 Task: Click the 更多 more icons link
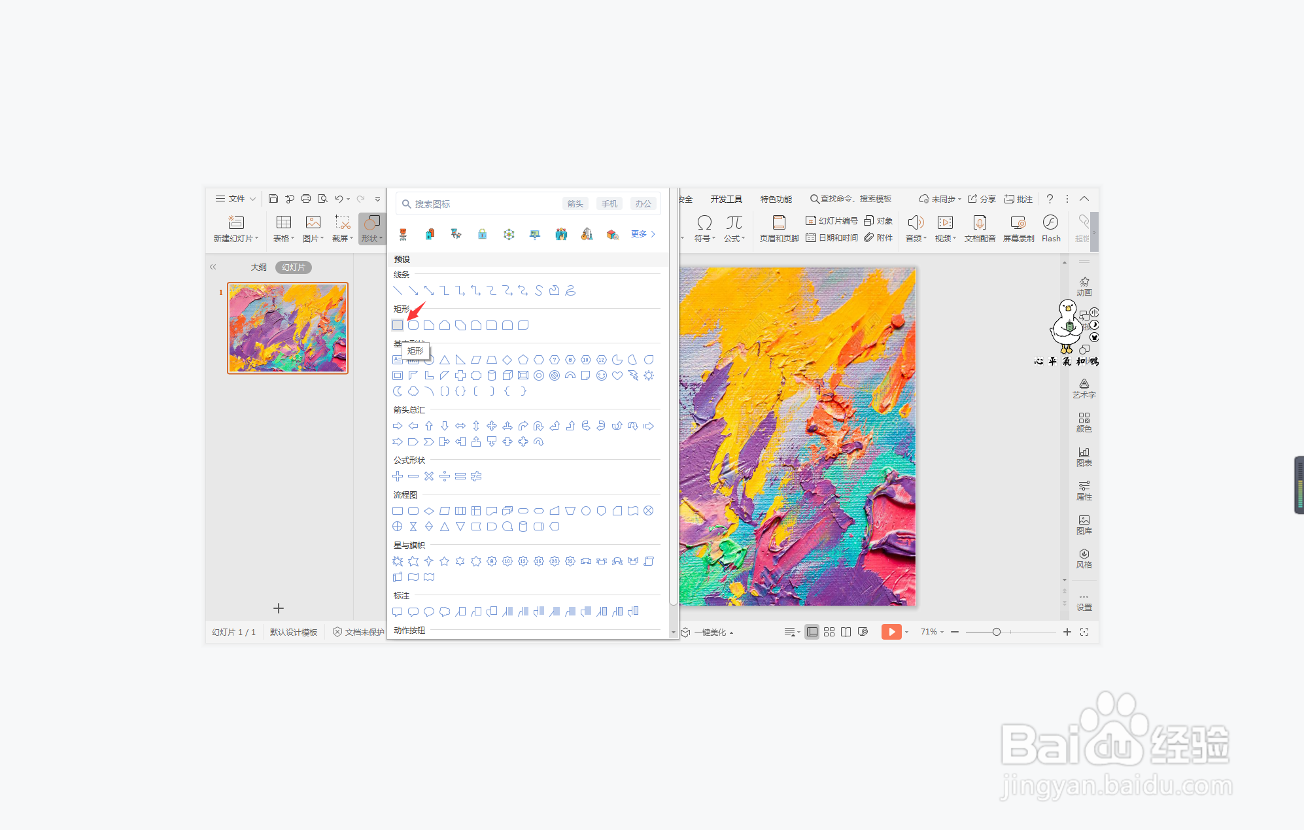(x=642, y=234)
